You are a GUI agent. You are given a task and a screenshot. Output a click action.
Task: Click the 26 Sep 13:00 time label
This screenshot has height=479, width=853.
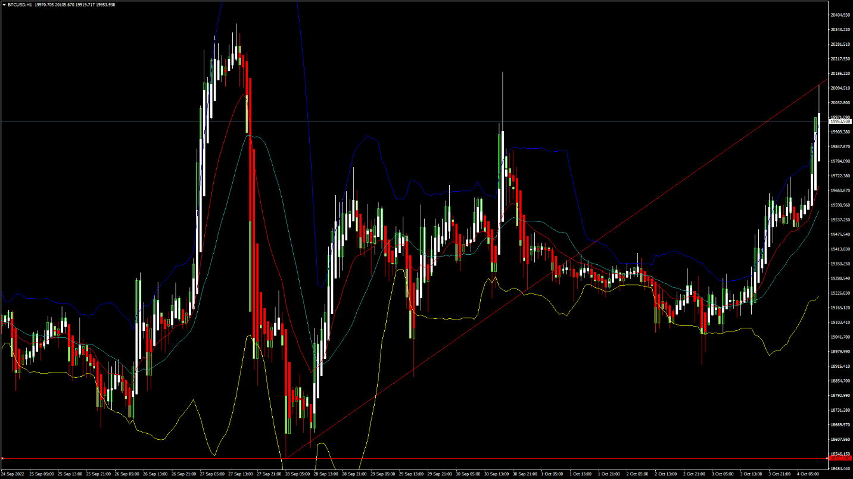click(154, 474)
